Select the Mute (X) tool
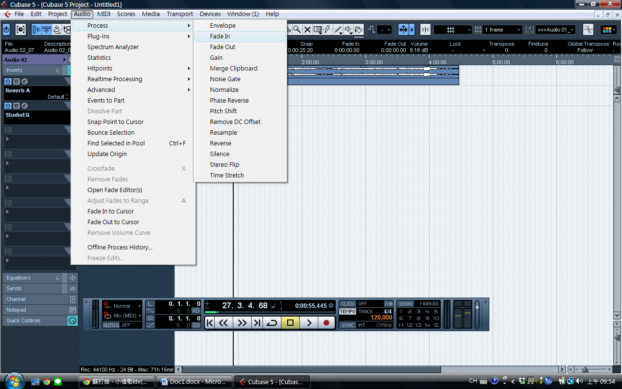 (x=307, y=30)
